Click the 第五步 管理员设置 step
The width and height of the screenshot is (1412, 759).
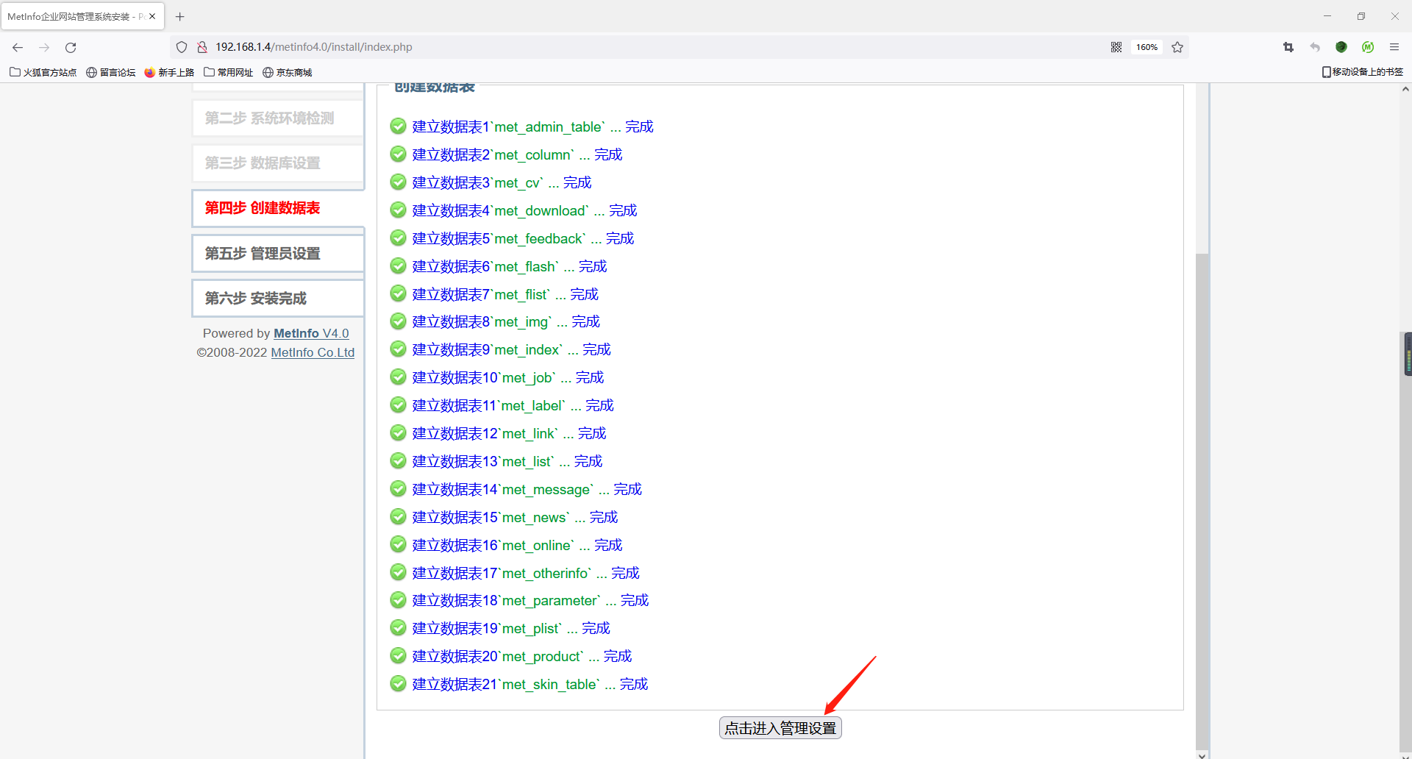[278, 254]
